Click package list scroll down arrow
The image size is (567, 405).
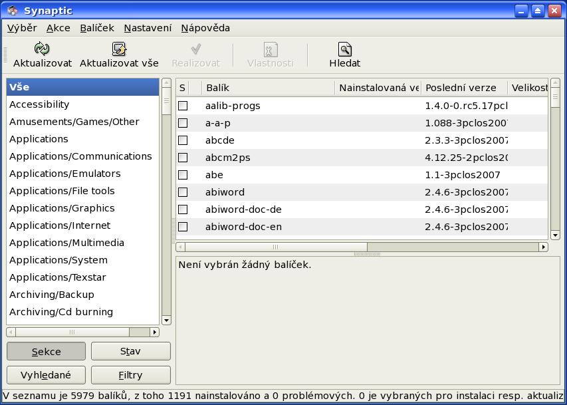pyautogui.click(x=555, y=235)
